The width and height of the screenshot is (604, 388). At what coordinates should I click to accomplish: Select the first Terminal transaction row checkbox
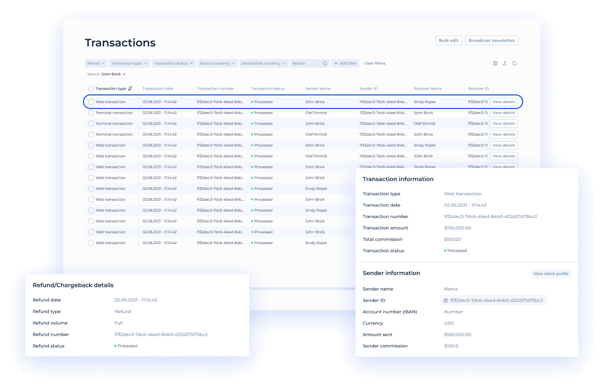[91, 113]
